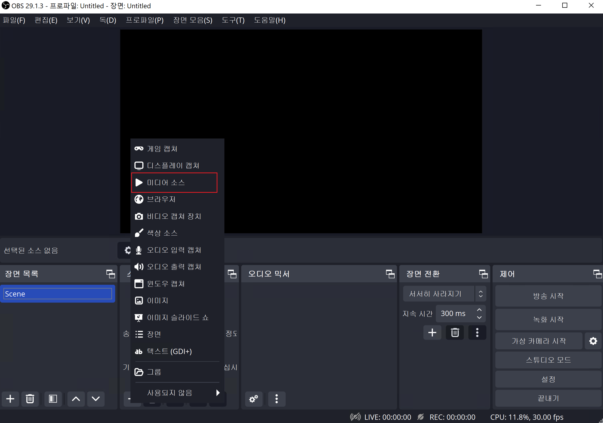
Task: Increase the 300 ms duration with up arrow
Action: [479, 310]
